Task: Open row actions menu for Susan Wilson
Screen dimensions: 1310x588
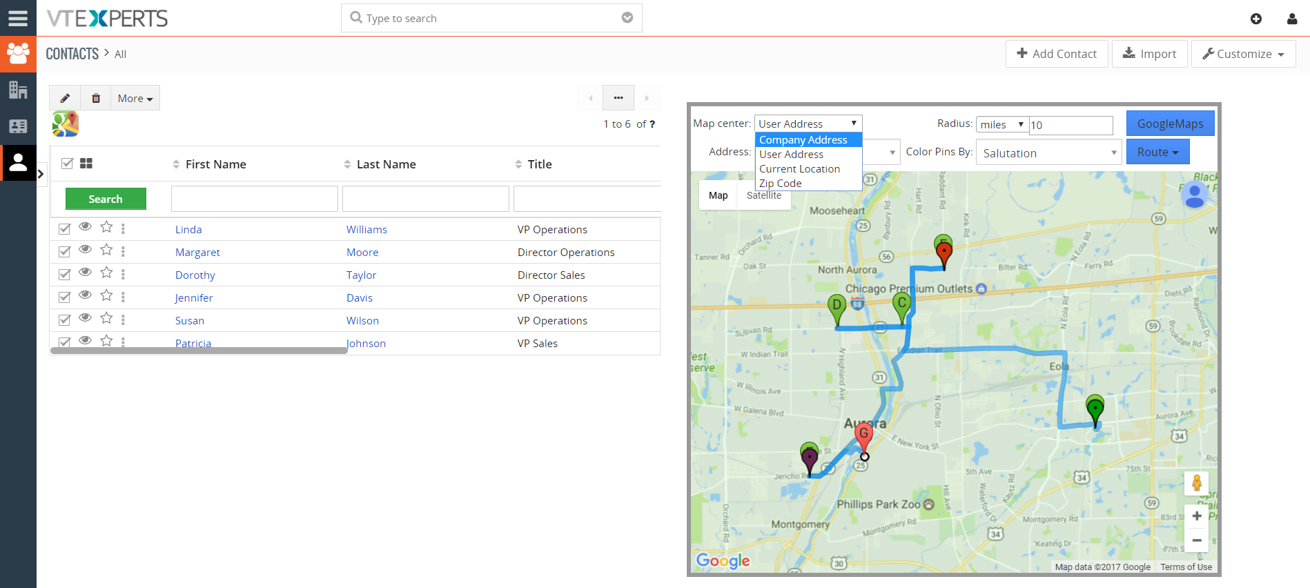Action: 123,320
